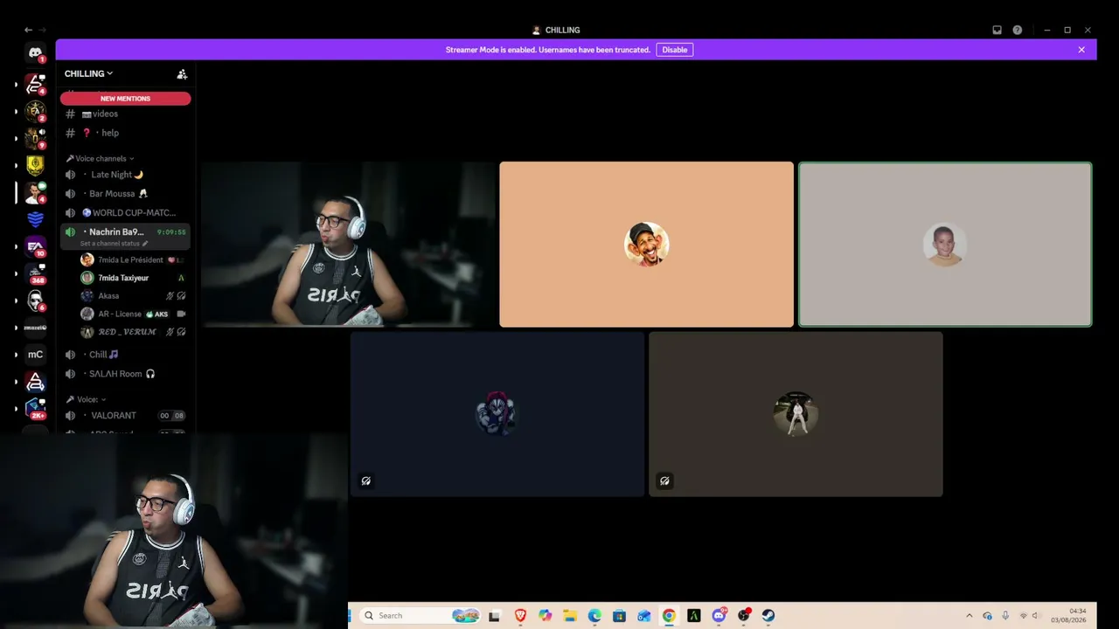Focus the dark navy deafened participant tile
The height and width of the screenshot is (629, 1119).
[497, 414]
